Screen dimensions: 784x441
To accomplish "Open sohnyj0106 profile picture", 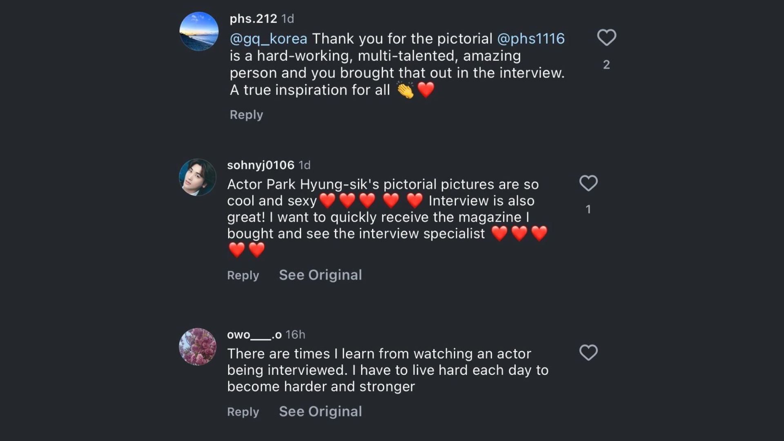I will point(198,177).
